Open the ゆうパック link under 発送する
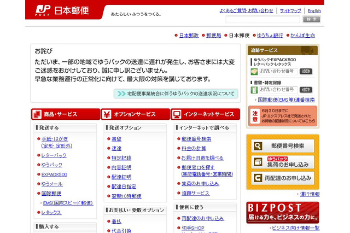350x233 pixels. coord(52,165)
